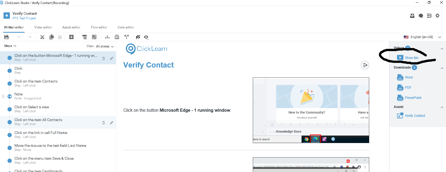Select the plain 'Click' step
Image resolution: width=446 pixels, height=172 pixels.
pyautogui.click(x=58, y=70)
